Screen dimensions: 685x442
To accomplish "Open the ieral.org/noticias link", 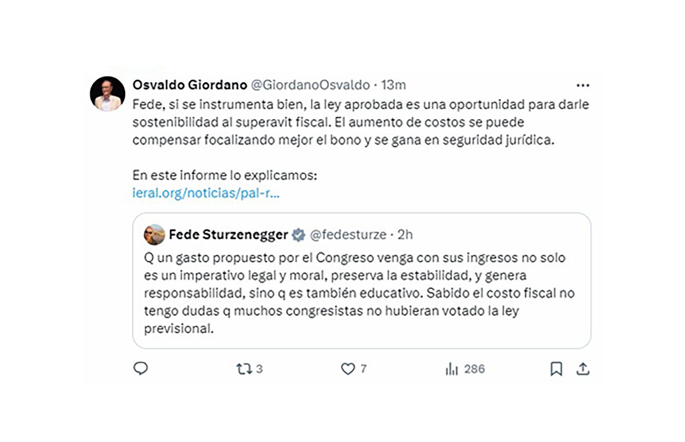I will pyautogui.click(x=206, y=193).
